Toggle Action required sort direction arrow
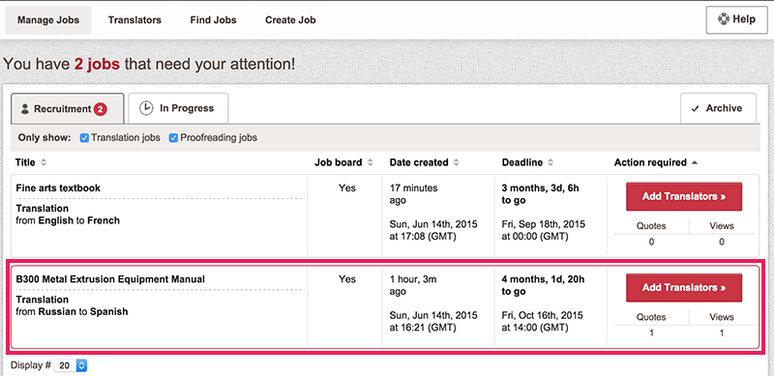This screenshot has width=774, height=376. click(x=695, y=162)
